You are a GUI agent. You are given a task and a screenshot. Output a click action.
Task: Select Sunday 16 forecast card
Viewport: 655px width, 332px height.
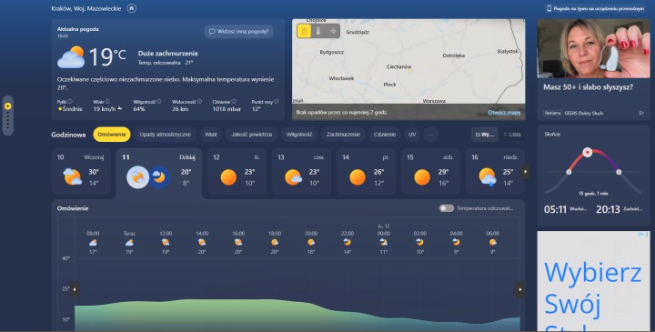pyautogui.click(x=494, y=171)
